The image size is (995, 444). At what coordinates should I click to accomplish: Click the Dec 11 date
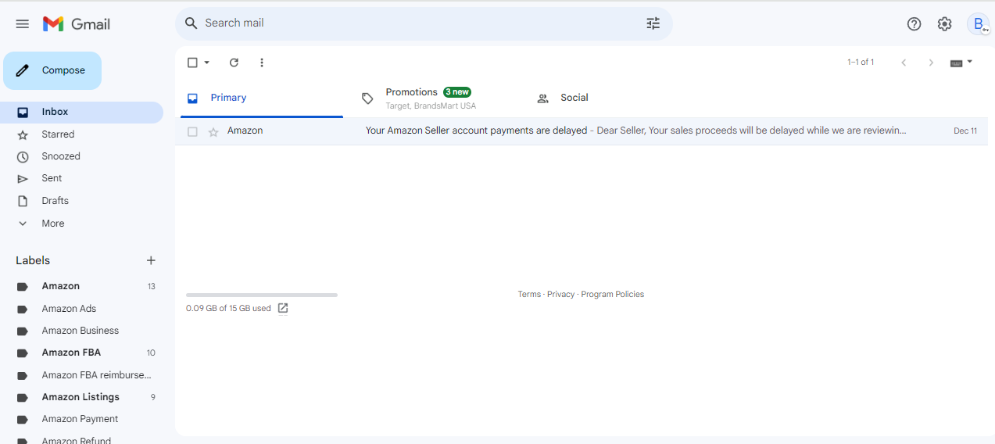click(965, 131)
